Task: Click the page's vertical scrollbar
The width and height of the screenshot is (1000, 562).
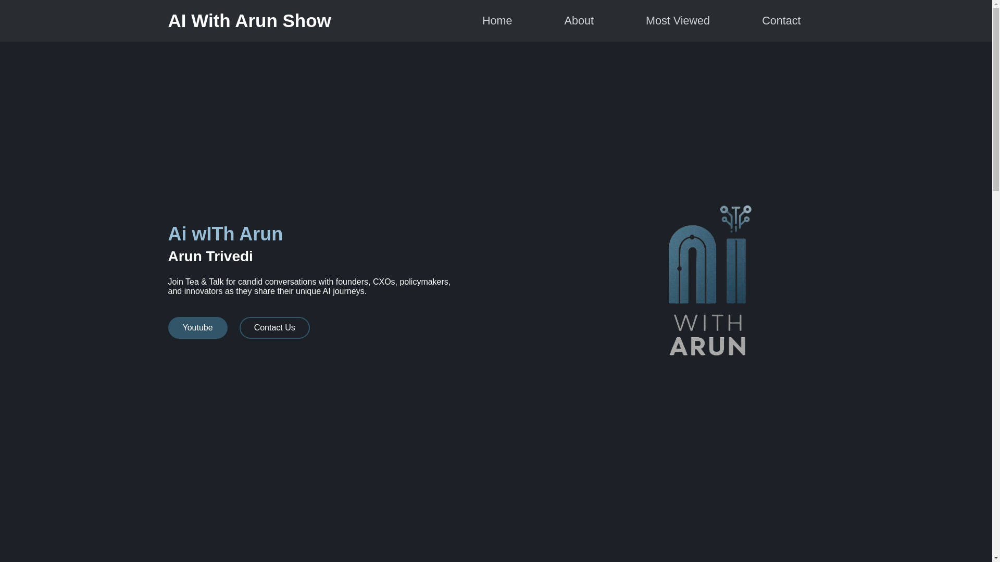Action: (996, 281)
